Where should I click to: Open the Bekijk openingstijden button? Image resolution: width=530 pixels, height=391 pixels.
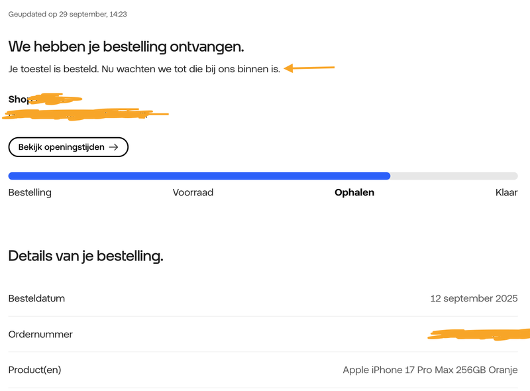(x=68, y=147)
